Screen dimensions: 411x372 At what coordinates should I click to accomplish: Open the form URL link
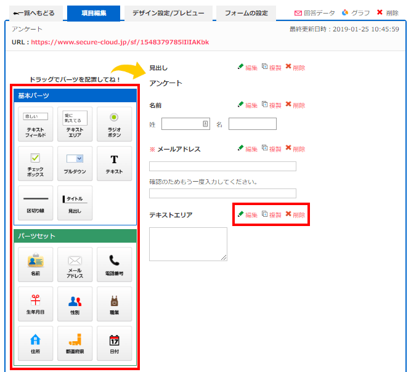pyautogui.click(x=120, y=42)
